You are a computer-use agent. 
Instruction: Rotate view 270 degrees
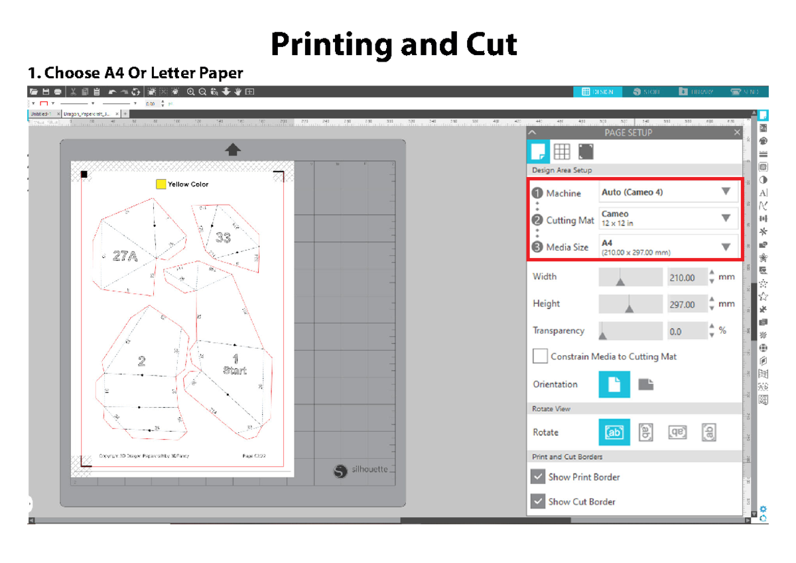(x=710, y=432)
